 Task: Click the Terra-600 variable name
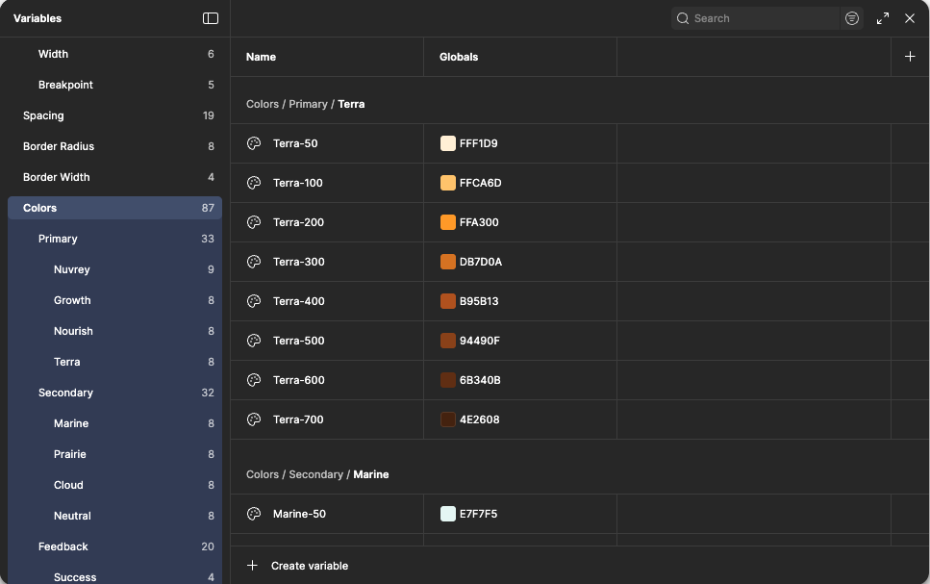point(299,380)
